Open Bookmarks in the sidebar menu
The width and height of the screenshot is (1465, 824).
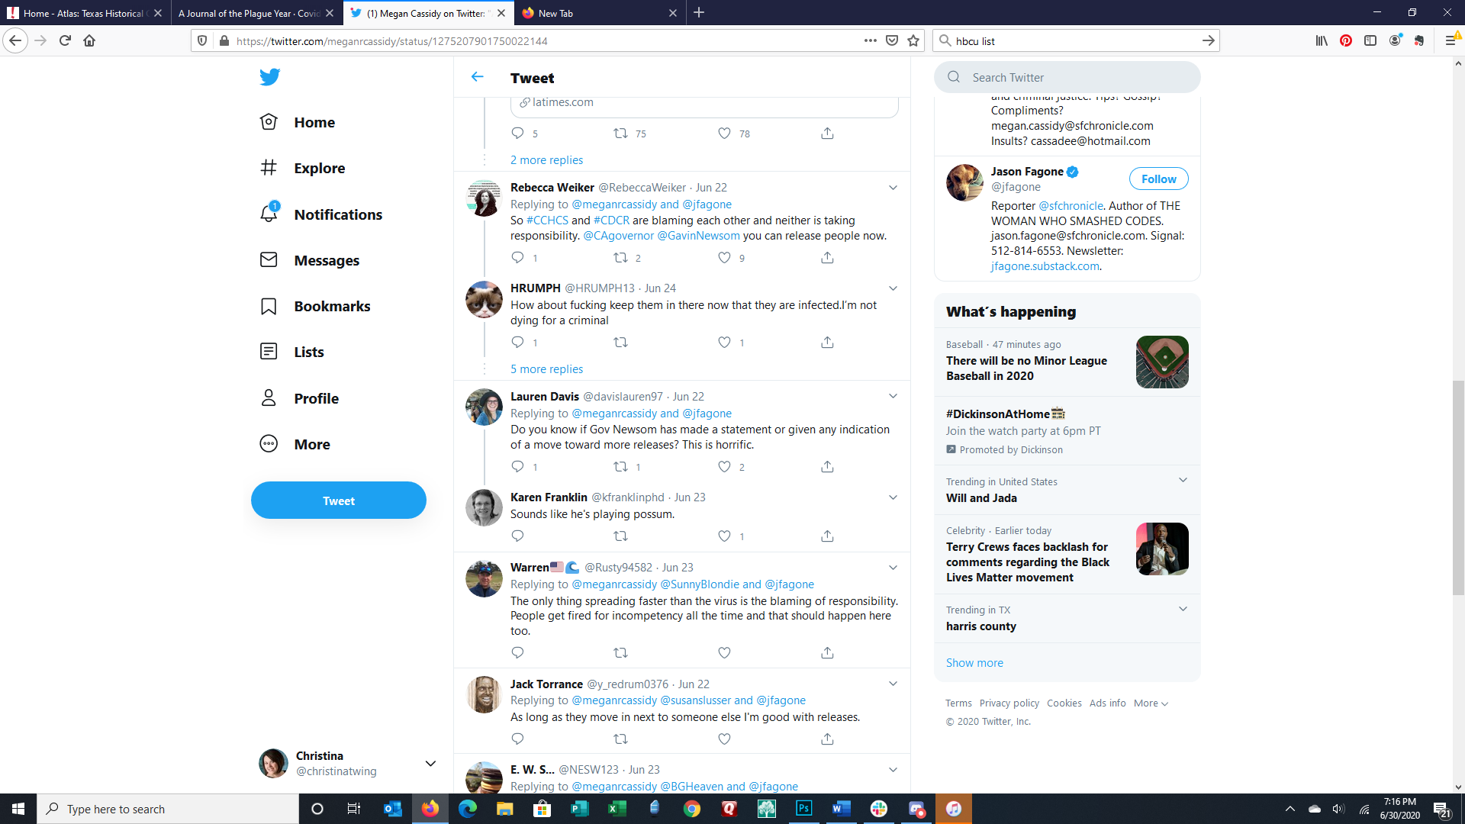click(332, 306)
